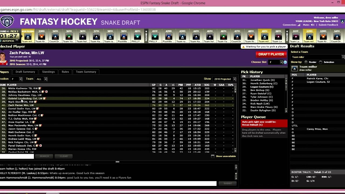Switch to the Team Summary tab
Image resolution: width=345 pixels, height=194 pixels.
(86, 72)
